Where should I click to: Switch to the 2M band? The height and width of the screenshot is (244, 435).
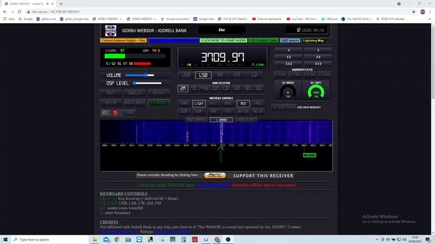[183, 88]
